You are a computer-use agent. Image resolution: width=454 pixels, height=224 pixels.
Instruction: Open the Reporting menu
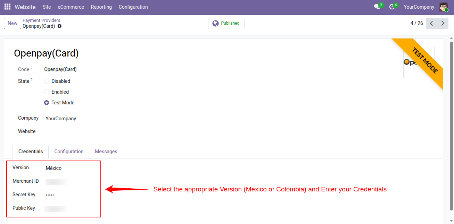pos(101,7)
